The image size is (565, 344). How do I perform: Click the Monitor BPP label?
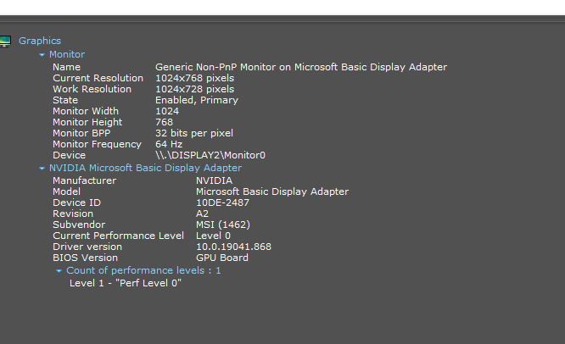[81, 133]
